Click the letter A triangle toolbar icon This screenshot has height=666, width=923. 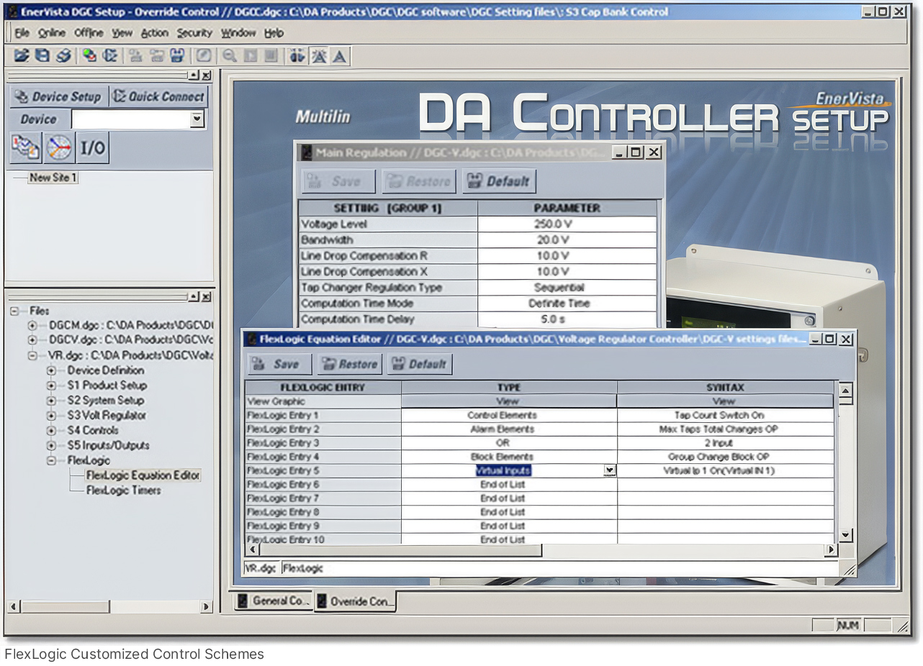pyautogui.click(x=340, y=55)
